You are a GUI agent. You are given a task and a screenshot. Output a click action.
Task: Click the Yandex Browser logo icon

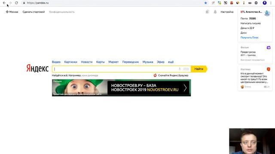[155, 75]
